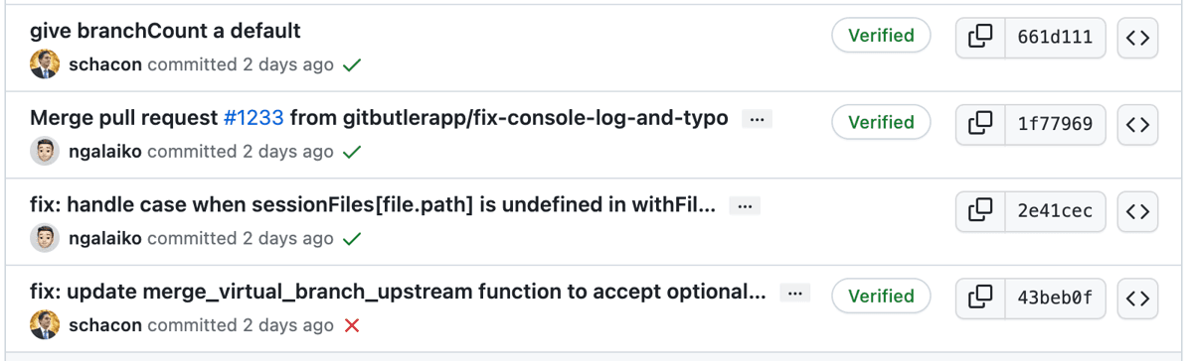Browse repository at commit 43beb0f
This screenshot has width=1193, height=361.
coord(1138,297)
